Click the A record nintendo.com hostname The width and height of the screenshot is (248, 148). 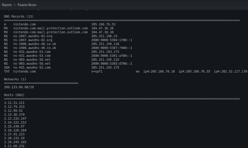tap(24, 24)
